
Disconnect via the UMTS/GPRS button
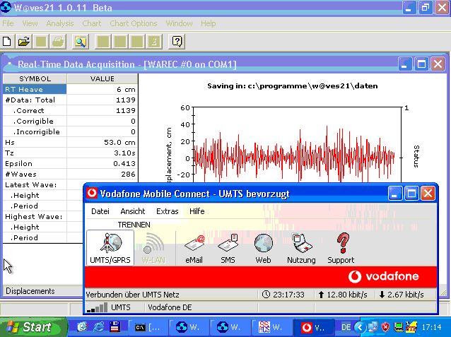pyautogui.click(x=110, y=248)
